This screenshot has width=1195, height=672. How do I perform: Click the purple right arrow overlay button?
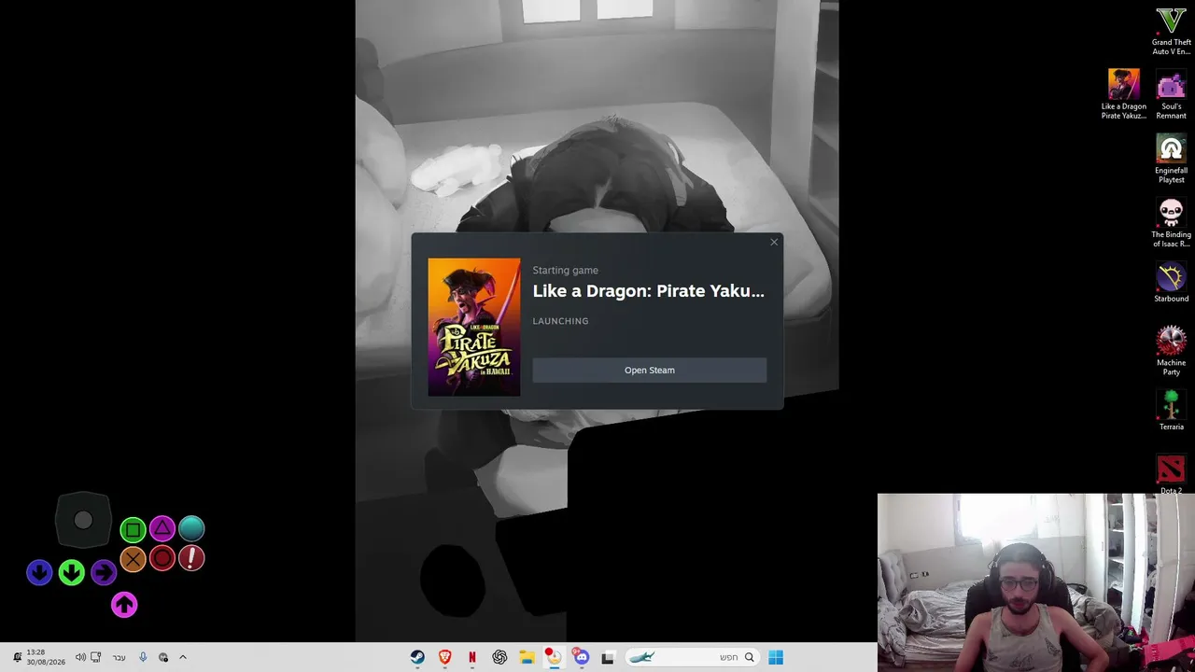[x=103, y=572]
